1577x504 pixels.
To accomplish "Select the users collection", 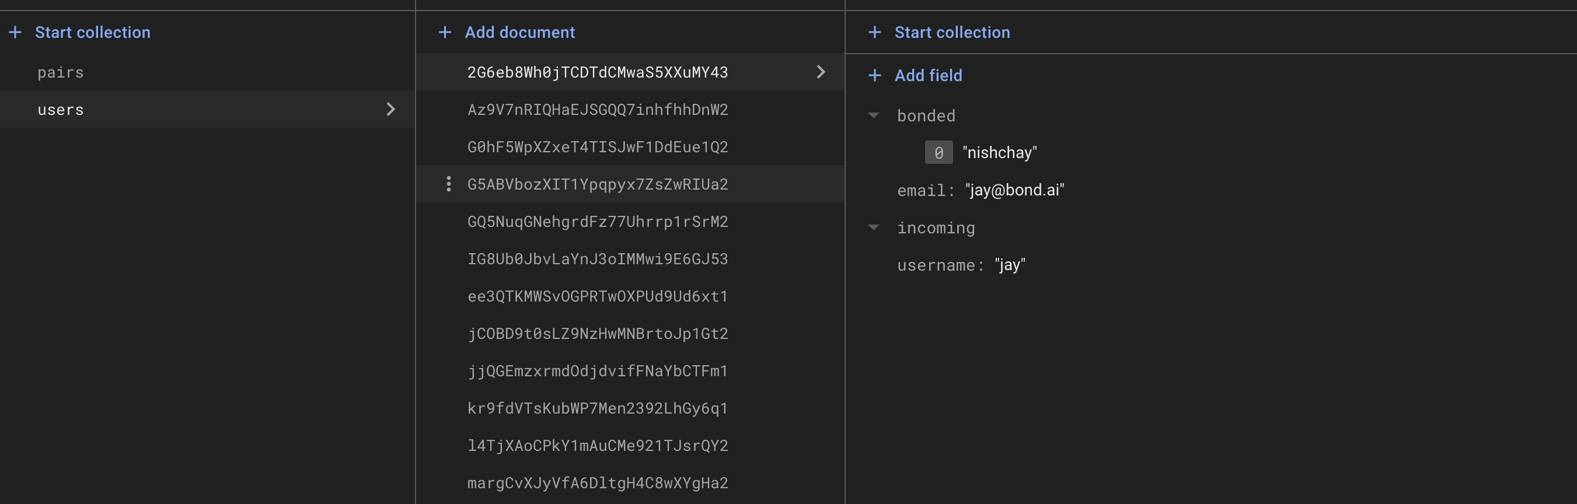I will (x=61, y=110).
